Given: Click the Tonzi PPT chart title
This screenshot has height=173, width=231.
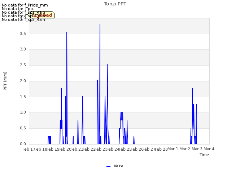Looking at the screenshot, I should (x=115, y=4).
